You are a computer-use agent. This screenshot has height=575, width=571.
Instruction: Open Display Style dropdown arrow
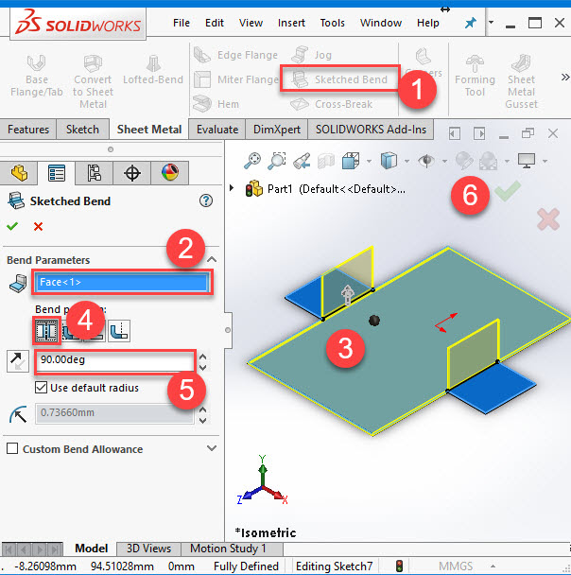pos(407,161)
